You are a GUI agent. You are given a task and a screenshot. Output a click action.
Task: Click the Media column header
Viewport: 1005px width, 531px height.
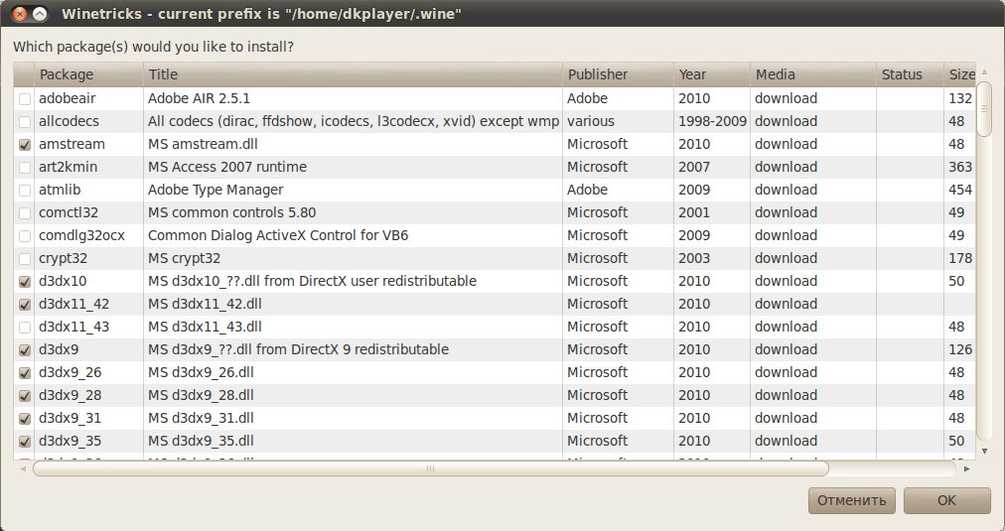pyautogui.click(x=811, y=74)
